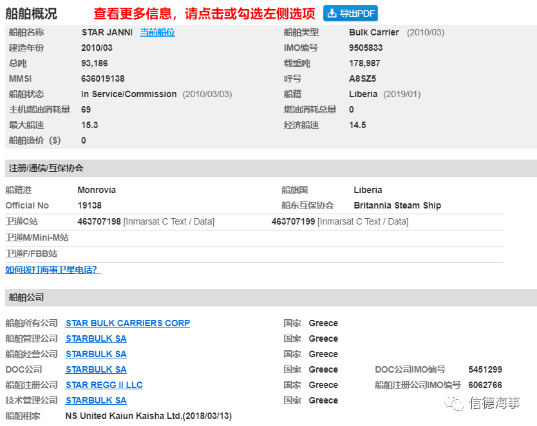Open the STARBULK SA link beside DOC公司
The height and width of the screenshot is (426, 537).
(x=96, y=369)
